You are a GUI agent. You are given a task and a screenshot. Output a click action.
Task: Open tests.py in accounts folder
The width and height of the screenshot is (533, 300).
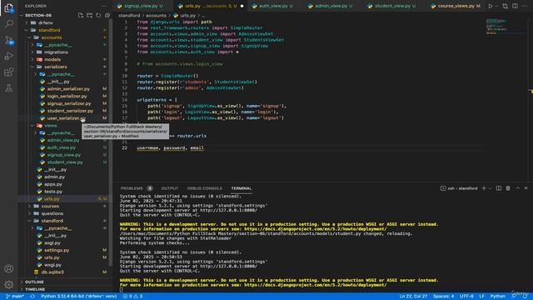53,192
